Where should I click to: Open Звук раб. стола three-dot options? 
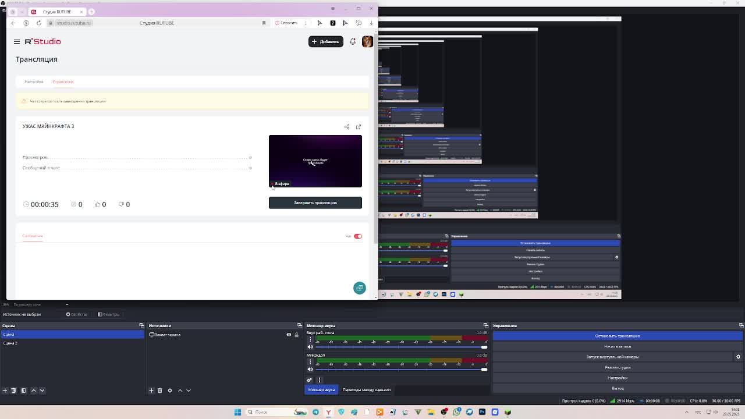point(310,339)
